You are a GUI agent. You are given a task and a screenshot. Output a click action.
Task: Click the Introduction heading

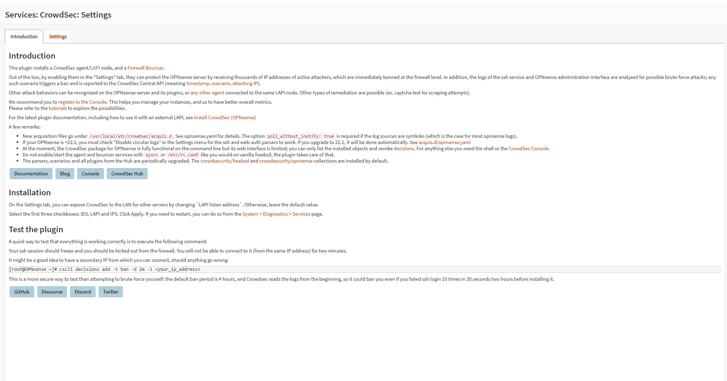tap(32, 56)
